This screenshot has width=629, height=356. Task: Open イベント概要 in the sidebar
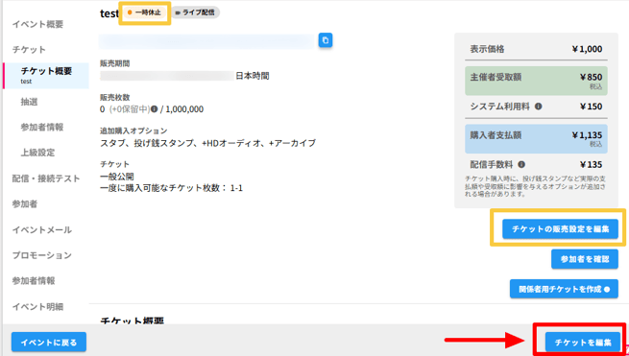37,24
